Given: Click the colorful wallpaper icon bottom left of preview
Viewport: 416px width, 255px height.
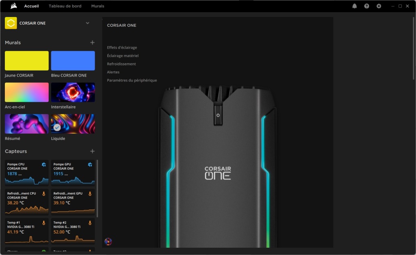Looking at the screenshot, I should (108, 241).
